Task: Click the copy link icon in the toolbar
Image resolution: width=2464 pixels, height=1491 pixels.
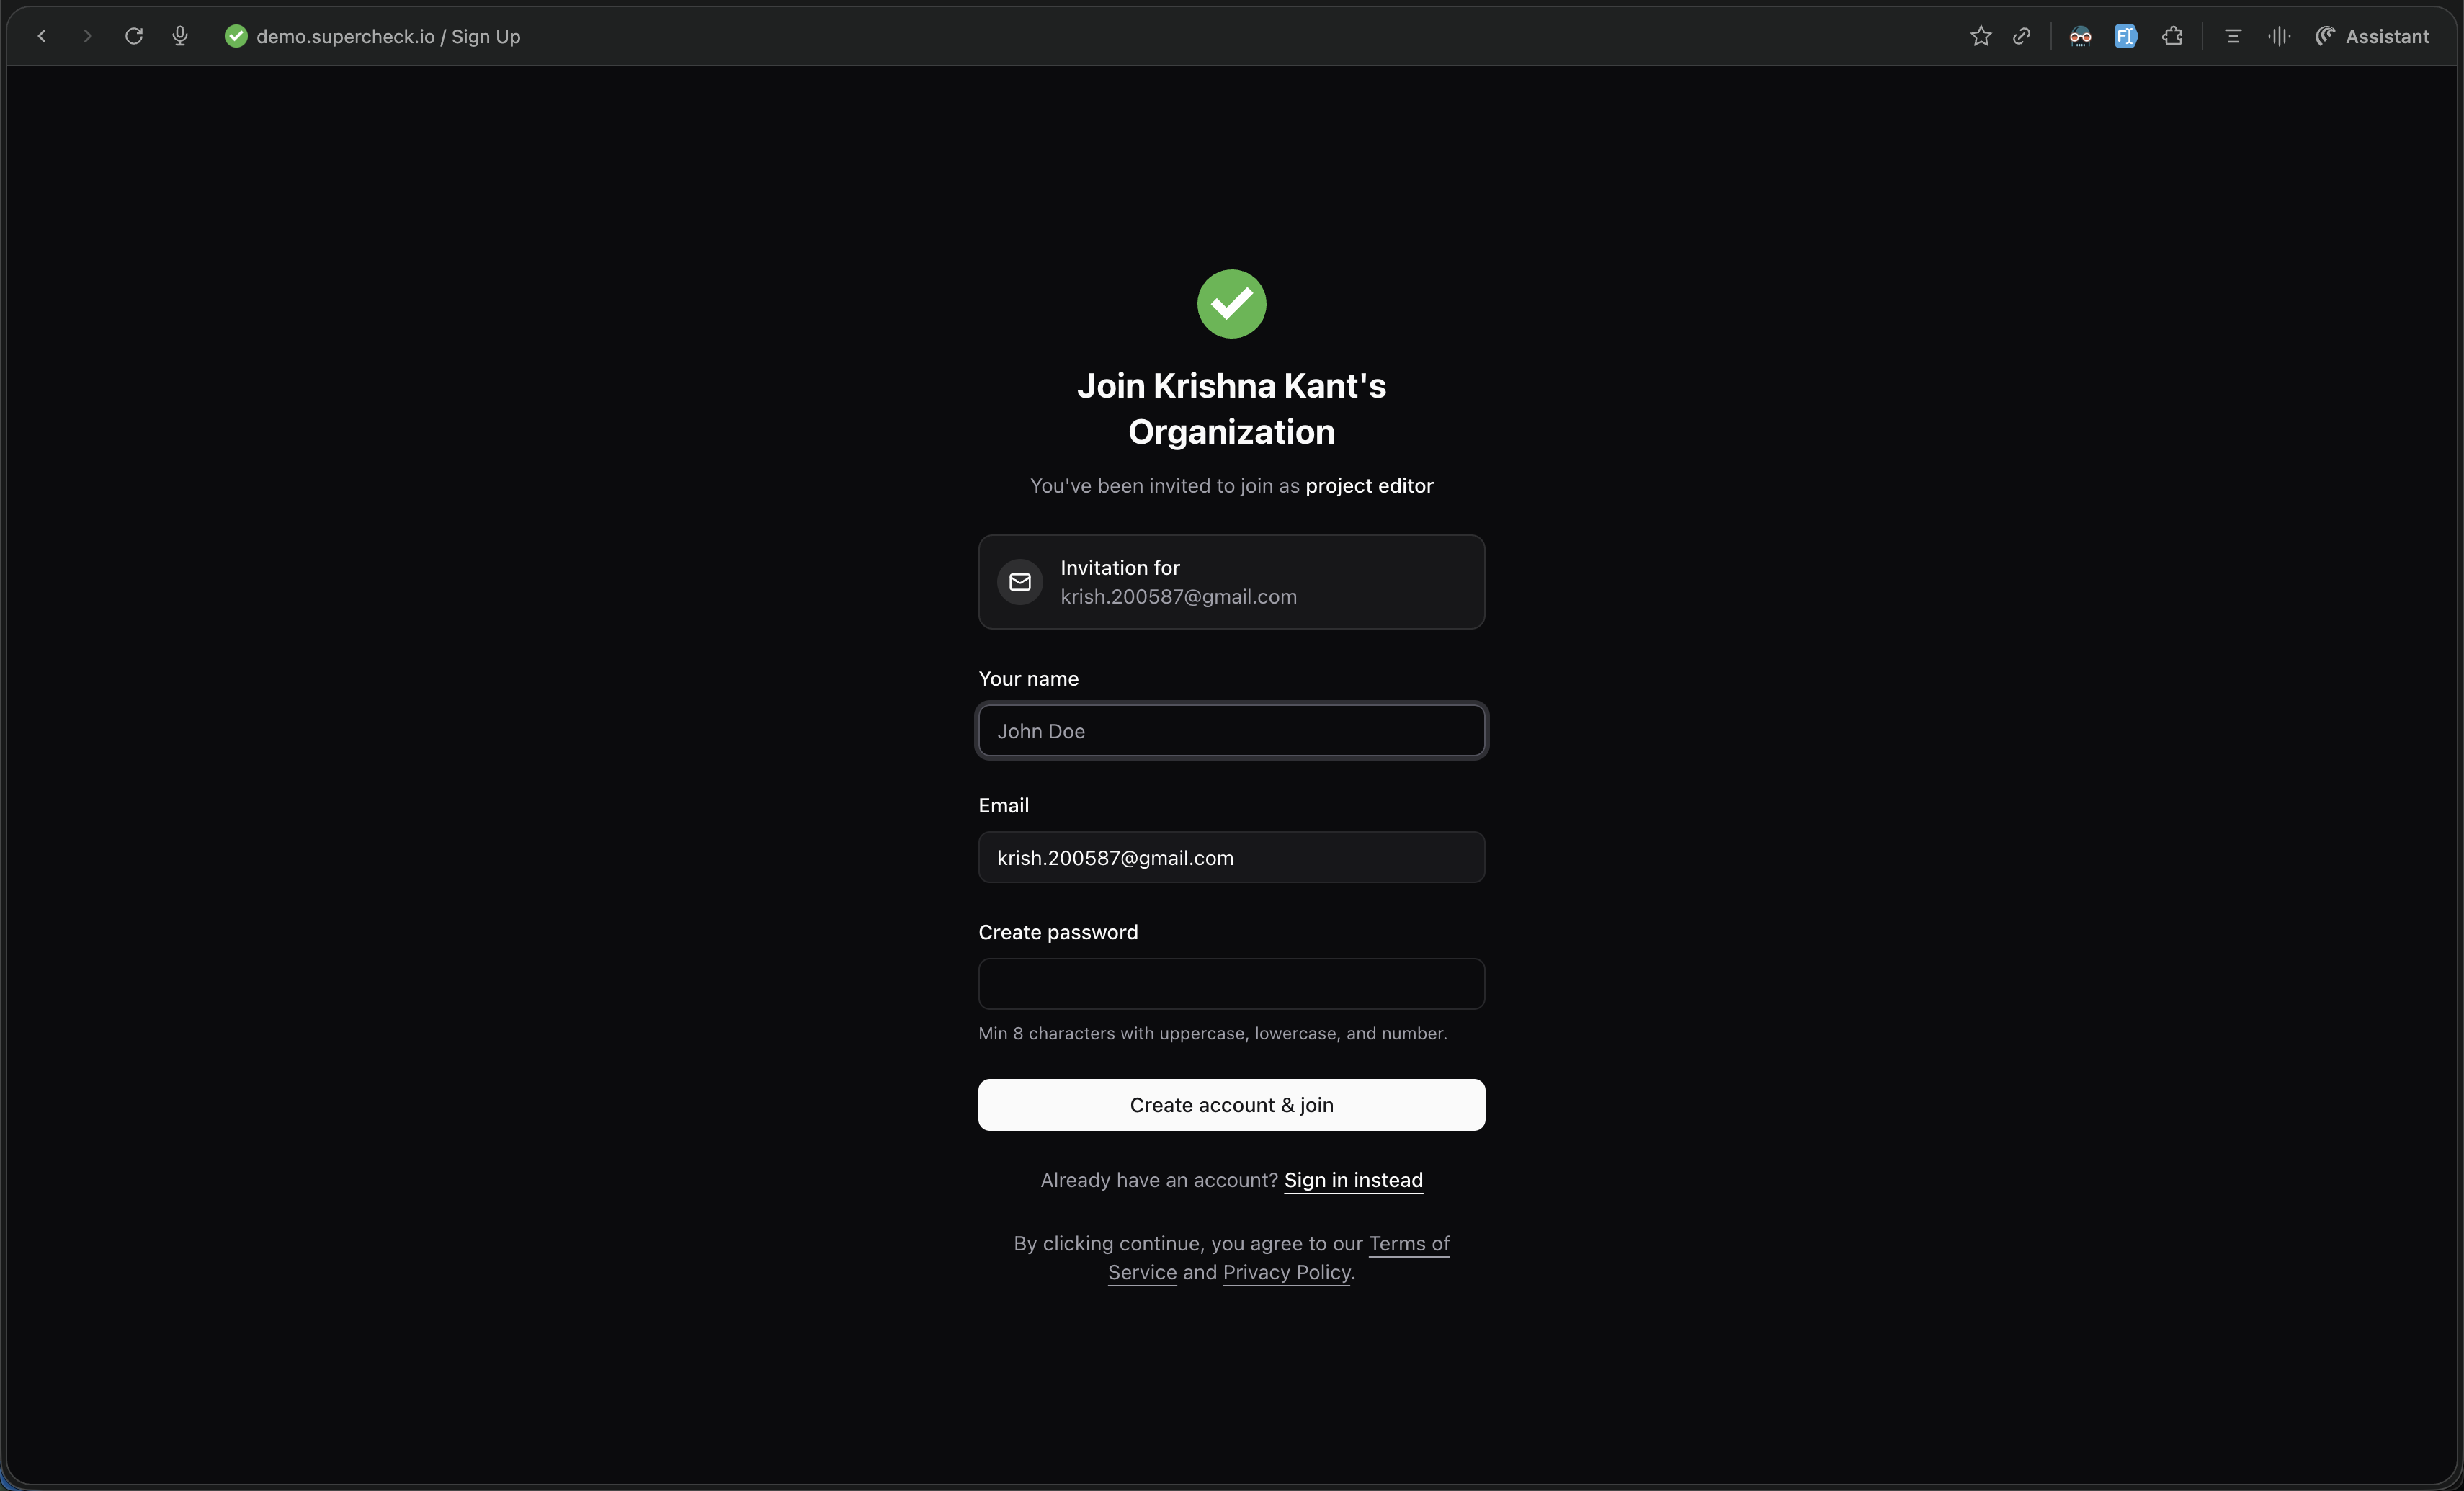Action: pyautogui.click(x=2022, y=36)
